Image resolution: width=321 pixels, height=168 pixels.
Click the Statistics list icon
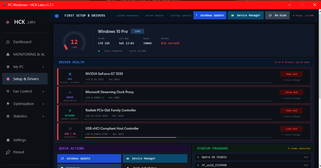pos(8,116)
